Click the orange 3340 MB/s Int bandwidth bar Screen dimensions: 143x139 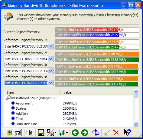pos(97,54)
